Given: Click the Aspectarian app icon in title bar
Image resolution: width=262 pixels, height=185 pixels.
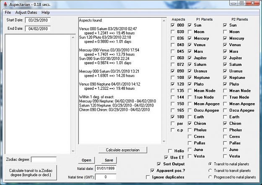Looking at the screenshot, I should pos(5,5).
